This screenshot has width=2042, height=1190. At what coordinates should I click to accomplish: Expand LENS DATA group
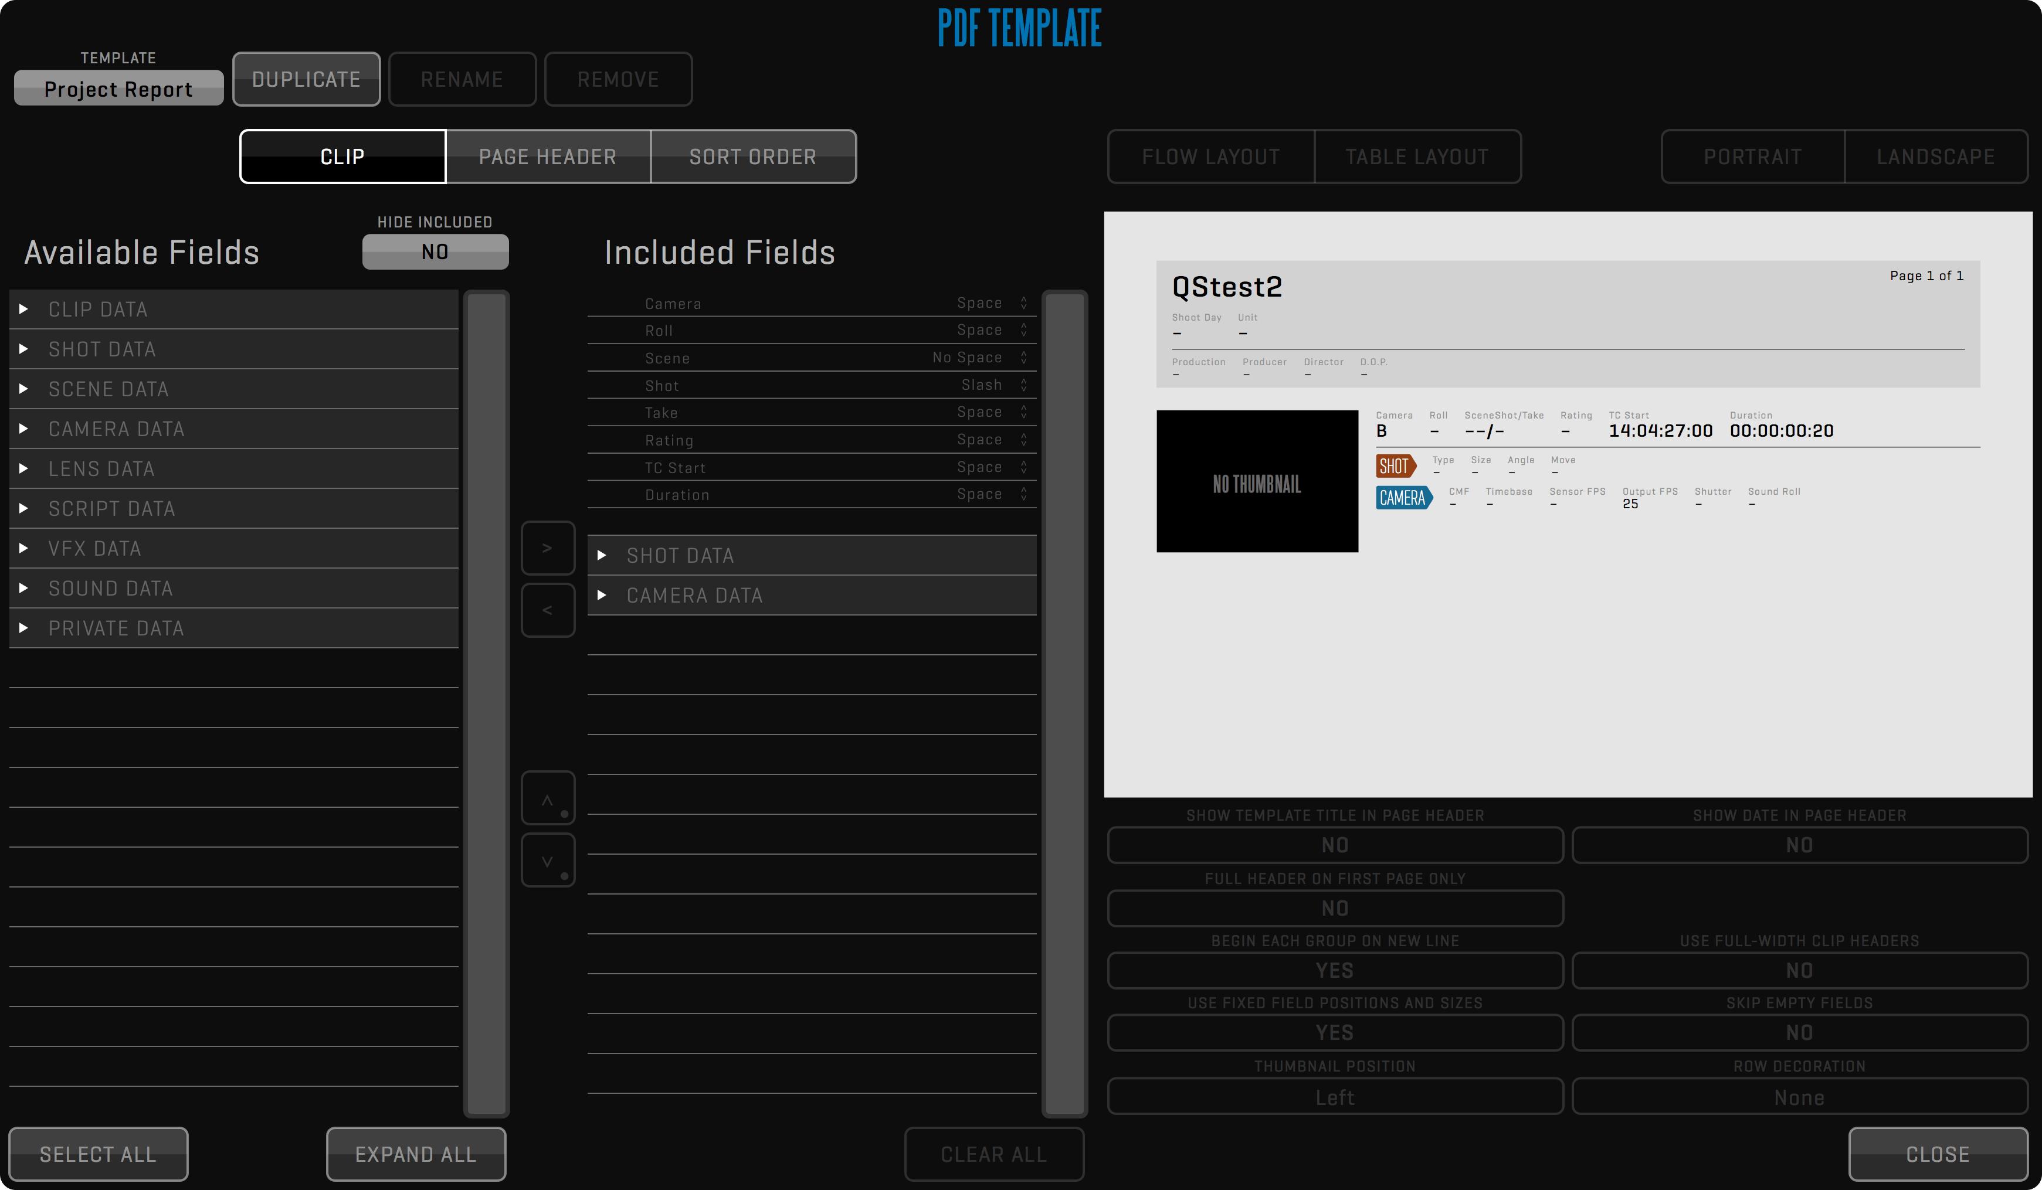[24, 469]
